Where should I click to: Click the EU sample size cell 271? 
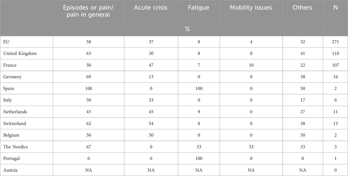coord(335,42)
